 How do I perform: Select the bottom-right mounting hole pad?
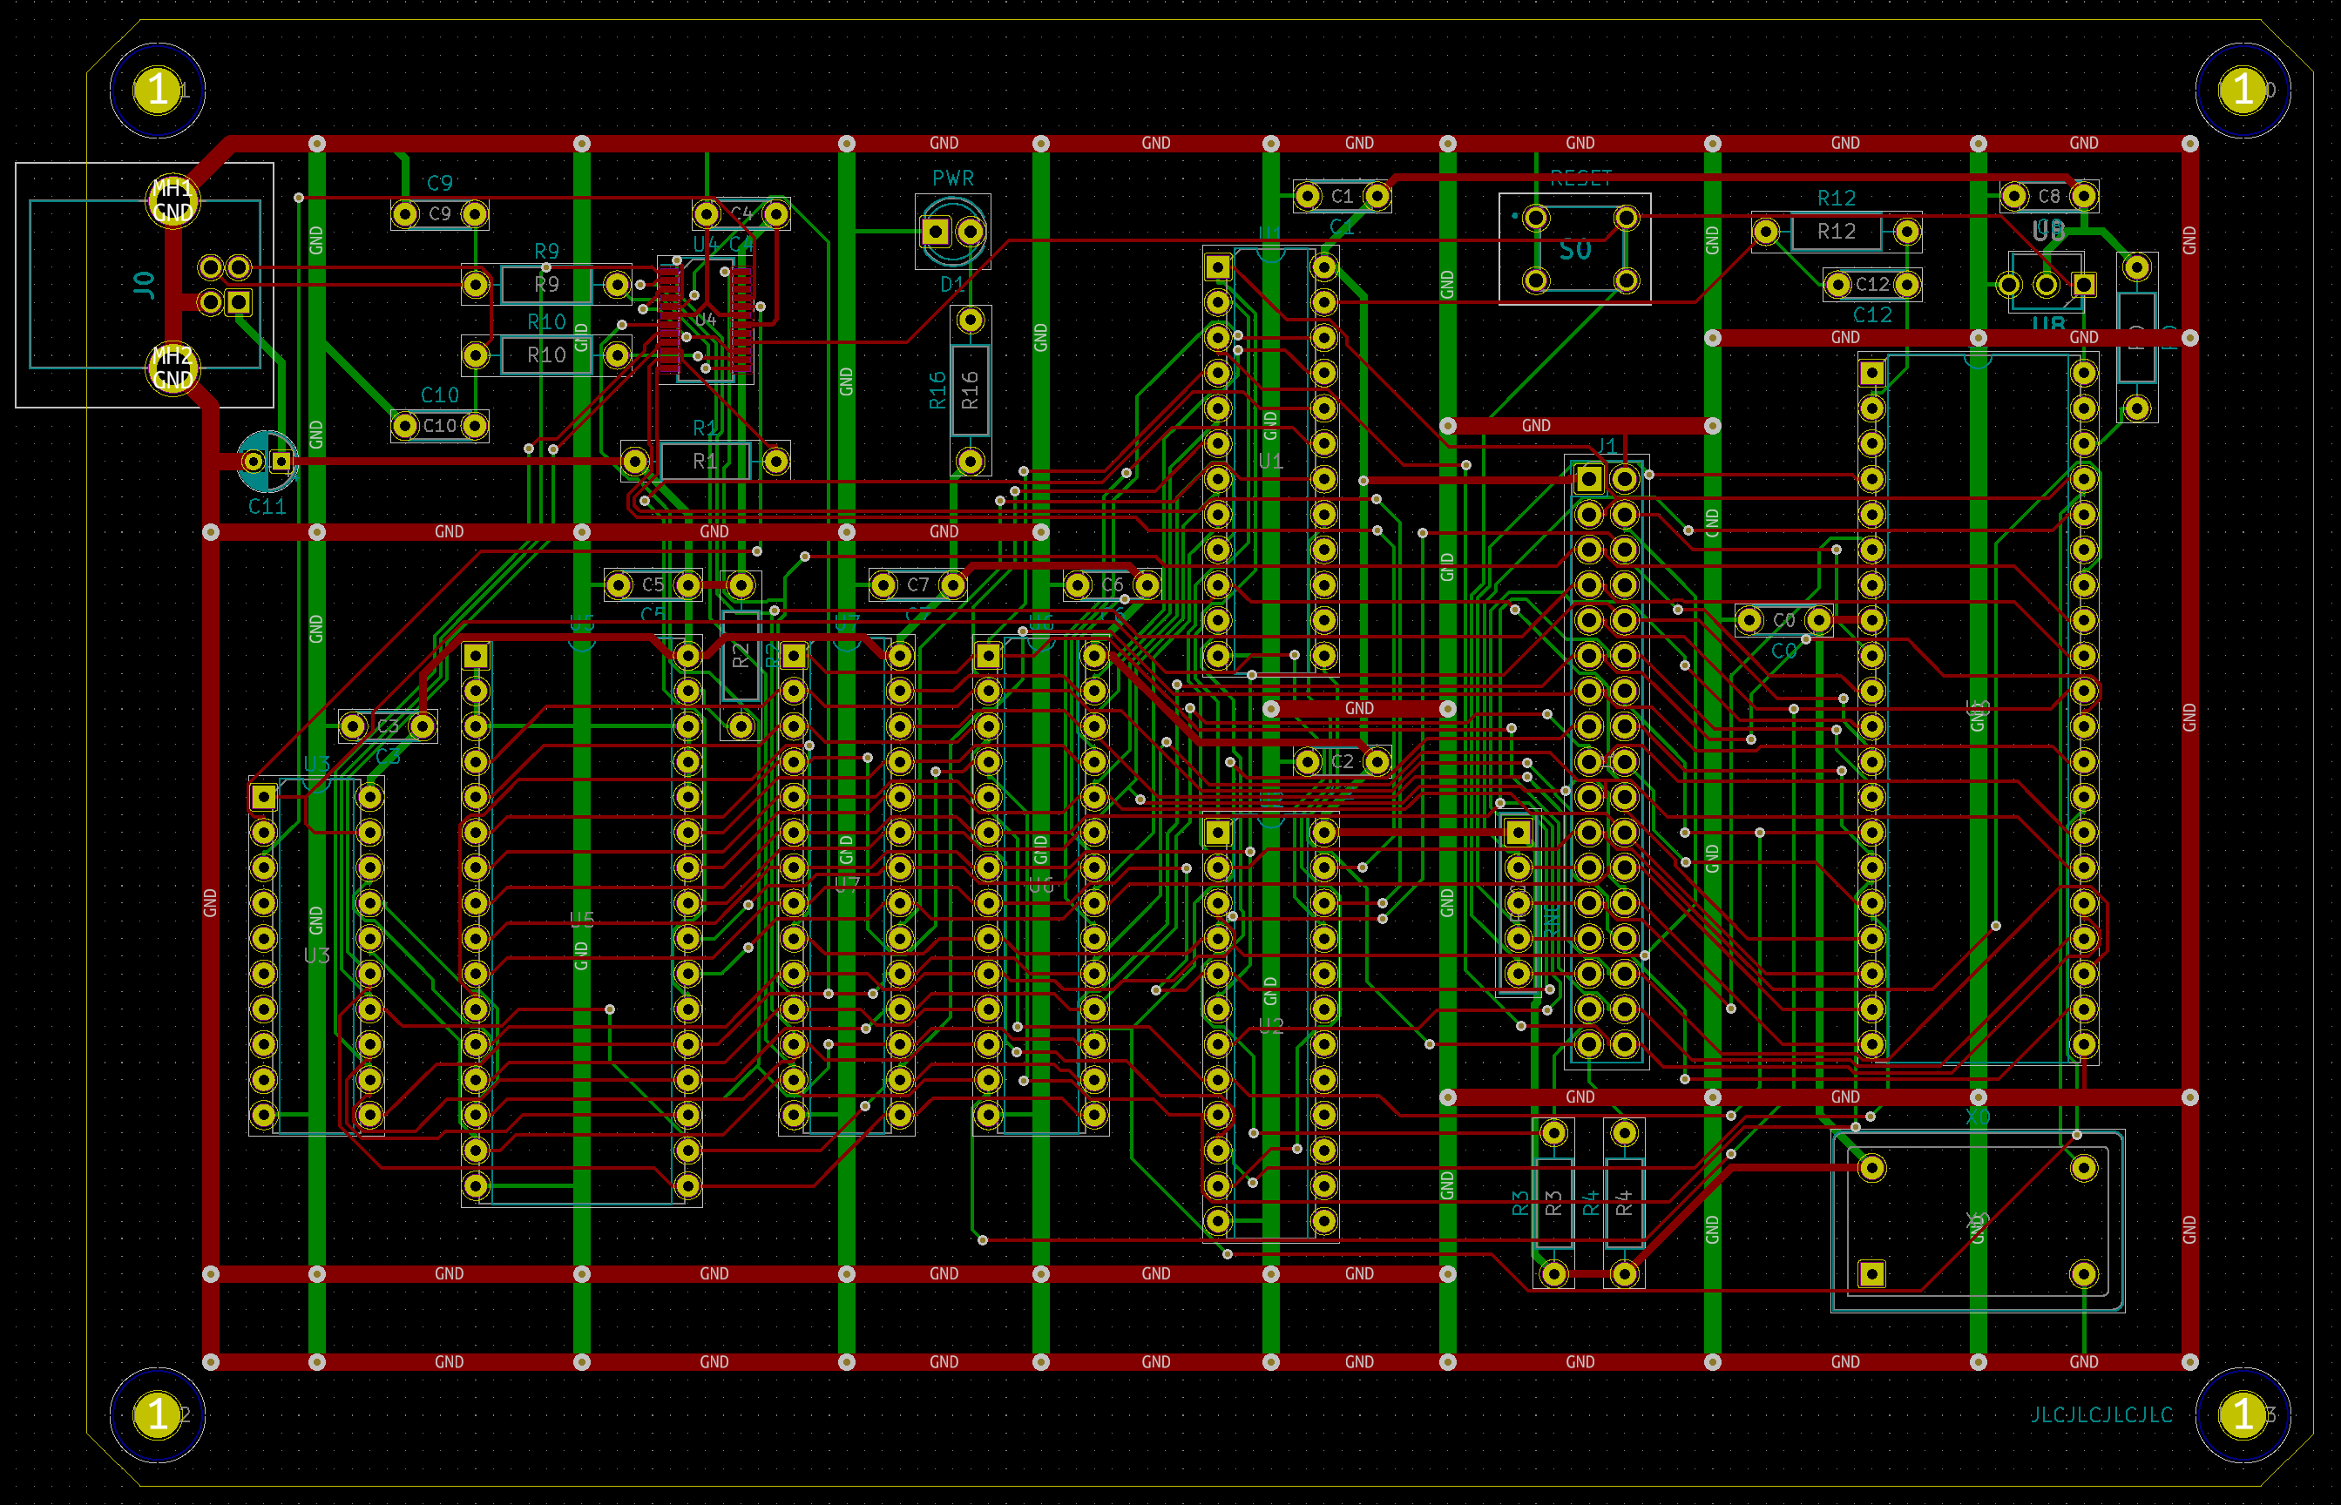pyautogui.click(x=2243, y=1414)
